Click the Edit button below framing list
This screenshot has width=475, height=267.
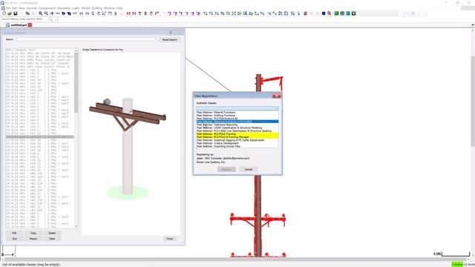tap(14, 233)
